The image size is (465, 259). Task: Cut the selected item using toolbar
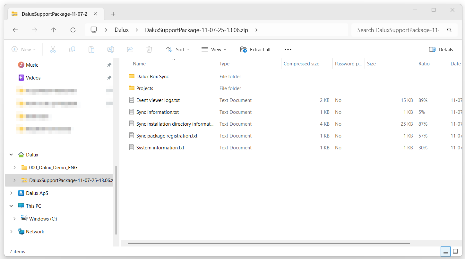53,49
